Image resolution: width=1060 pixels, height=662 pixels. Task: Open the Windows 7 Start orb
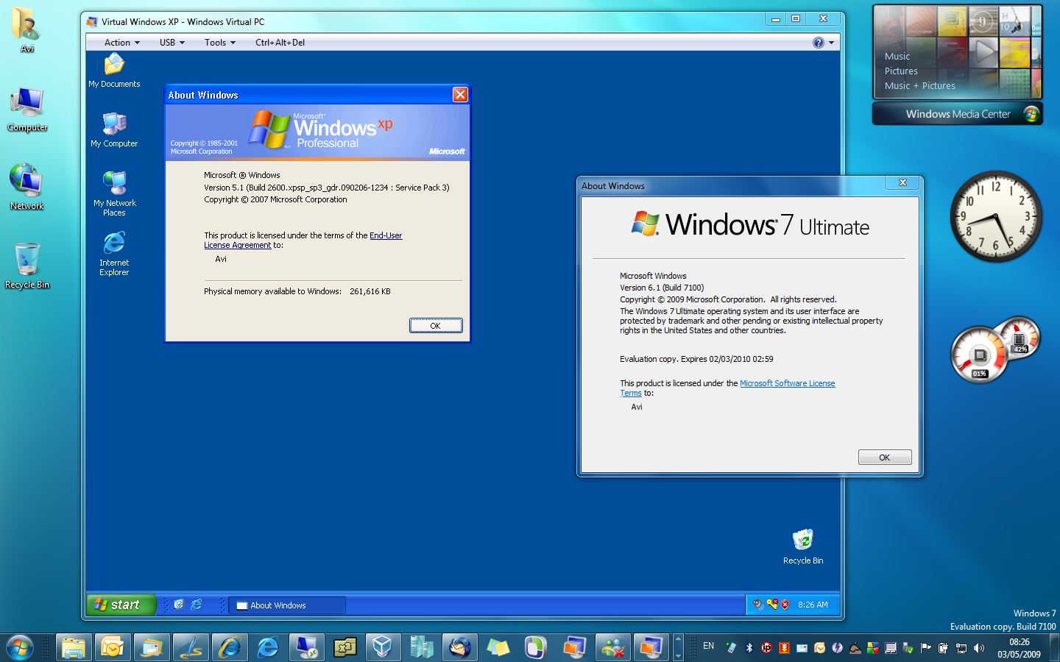19,648
